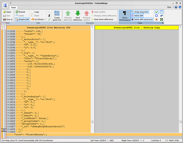183x143 pixels.
Task: Toggle Show Whitespaces
Action: [125, 16]
